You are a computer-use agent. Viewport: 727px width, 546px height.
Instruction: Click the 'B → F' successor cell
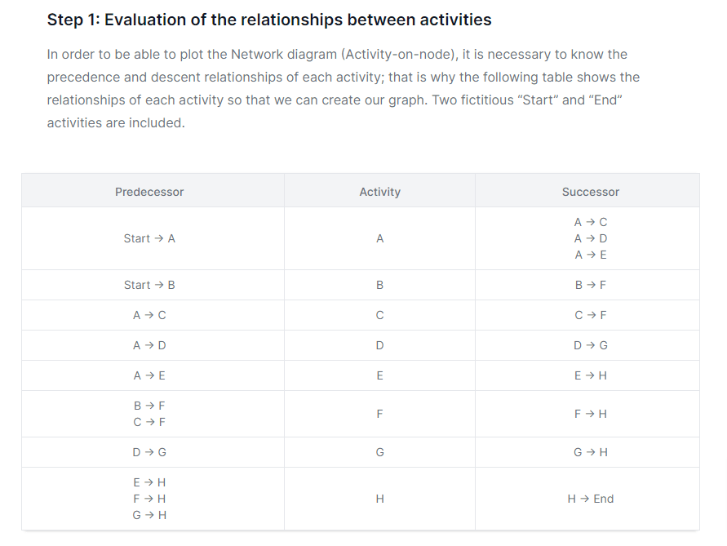590,285
